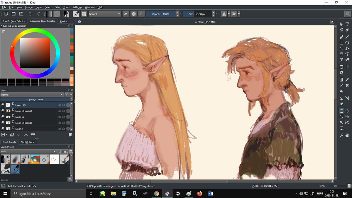Hide Layer 13 with eye icon
The image size is (352, 198).
tap(3, 105)
